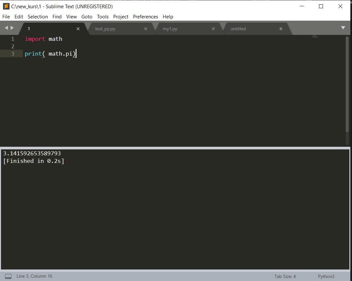Open the Goto menu
352x281 pixels.
click(87, 16)
